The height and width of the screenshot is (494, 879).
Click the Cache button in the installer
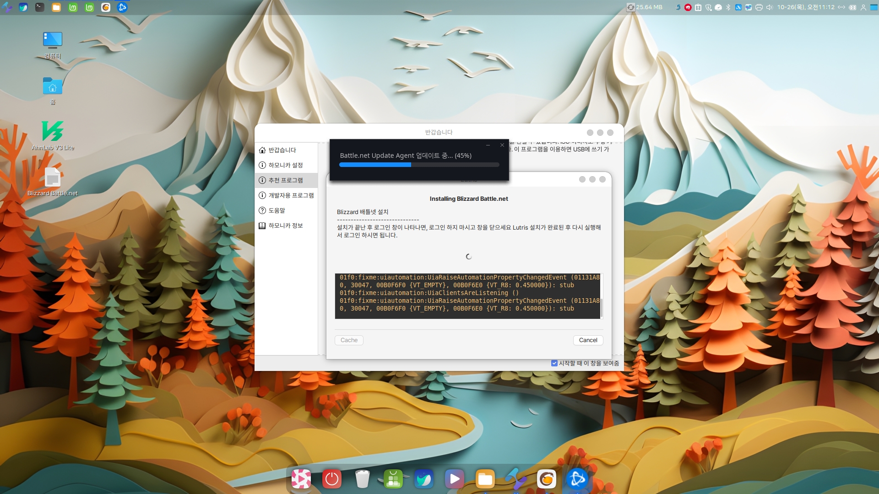[349, 340]
